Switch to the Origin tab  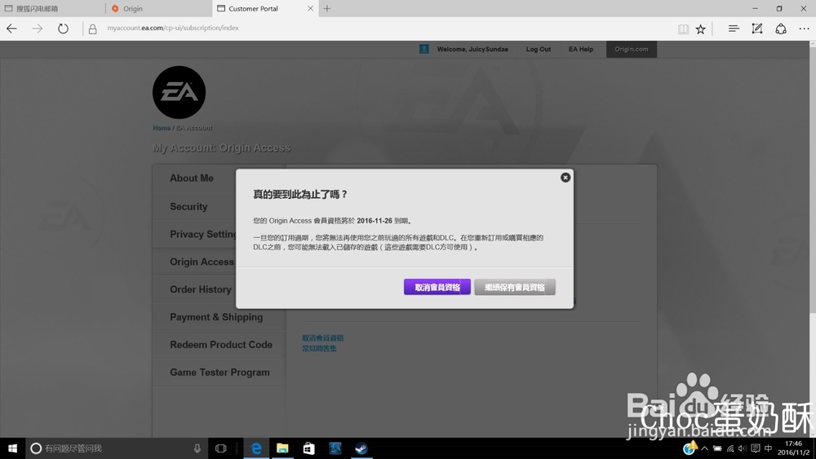(x=159, y=8)
